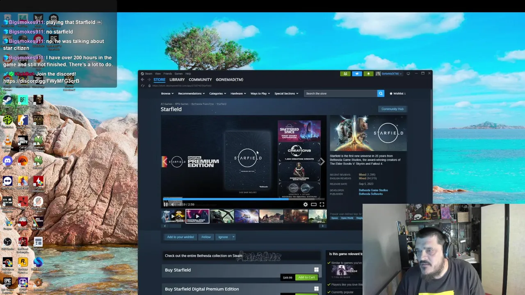Open trailer video settings gear
This screenshot has height=295, width=525.
[x=306, y=204]
